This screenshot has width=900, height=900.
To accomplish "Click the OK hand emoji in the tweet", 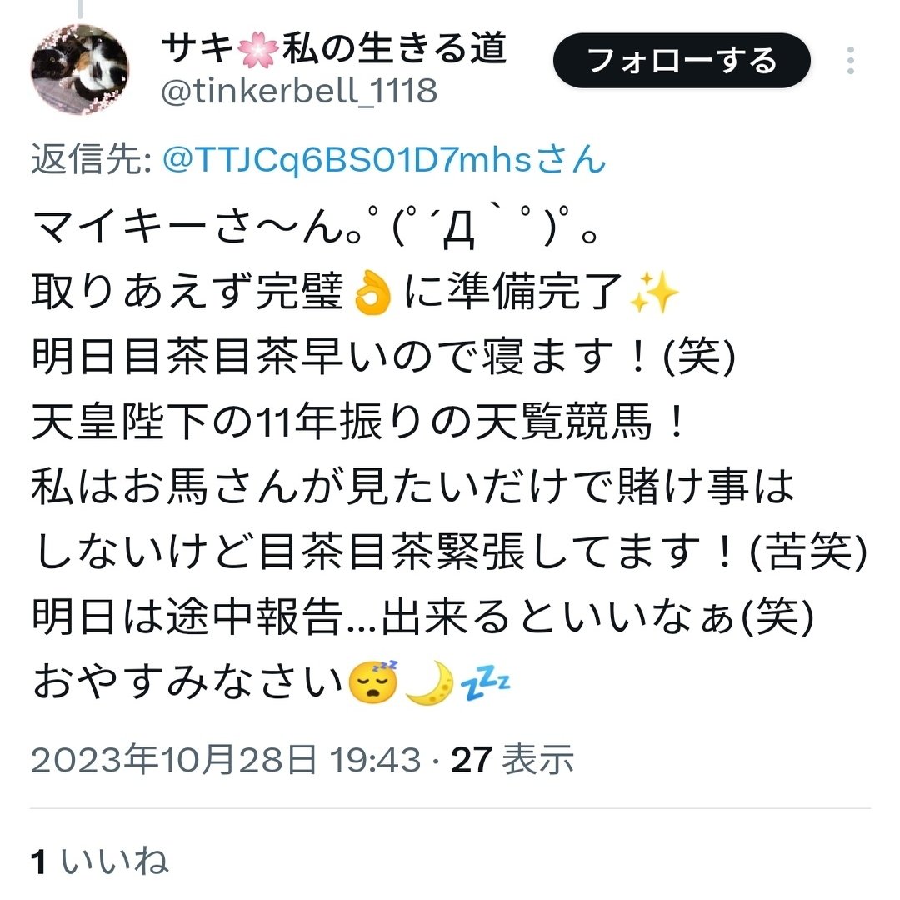I will click(373, 292).
